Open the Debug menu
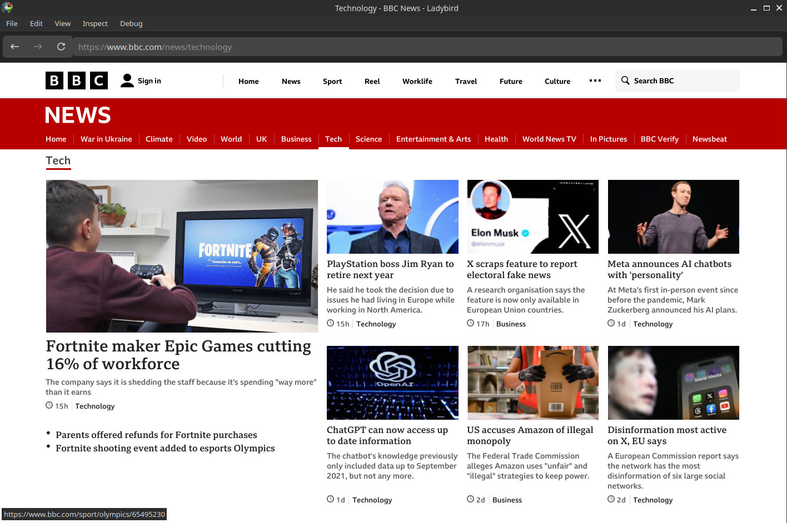This screenshot has width=787, height=523. (x=131, y=23)
